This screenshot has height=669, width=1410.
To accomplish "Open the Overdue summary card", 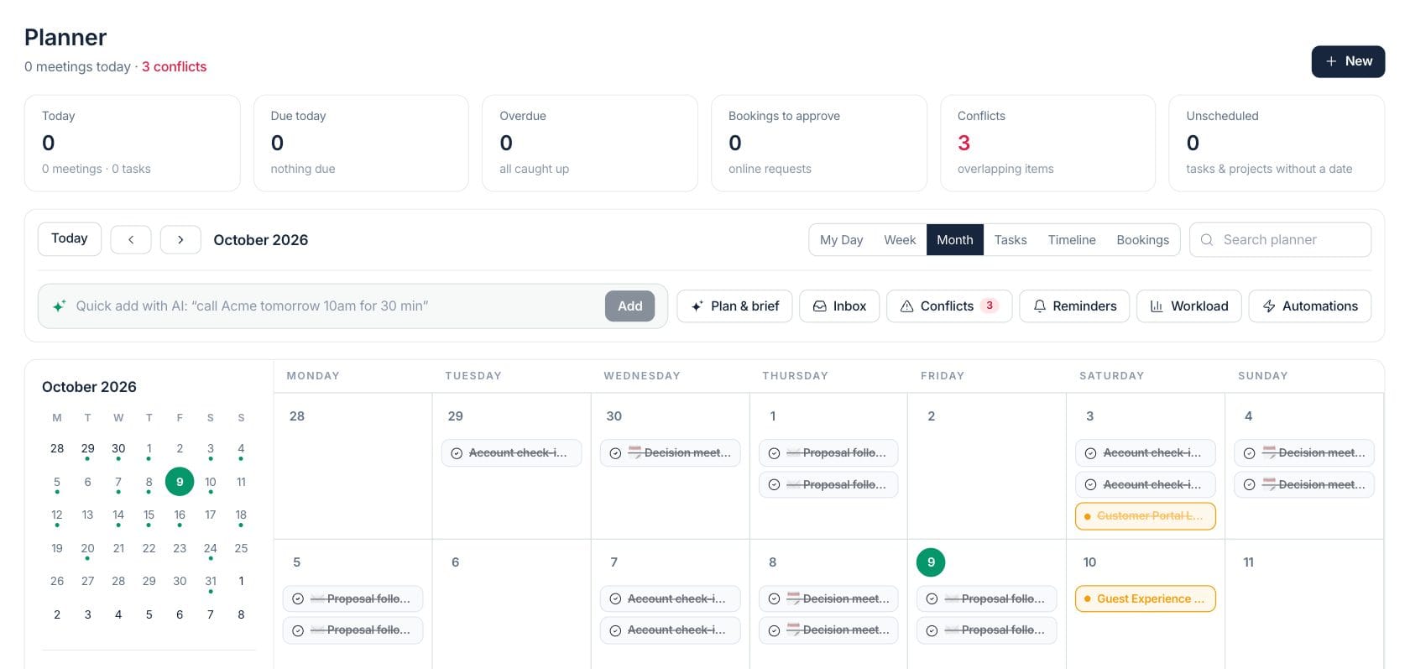I will pyautogui.click(x=589, y=144).
